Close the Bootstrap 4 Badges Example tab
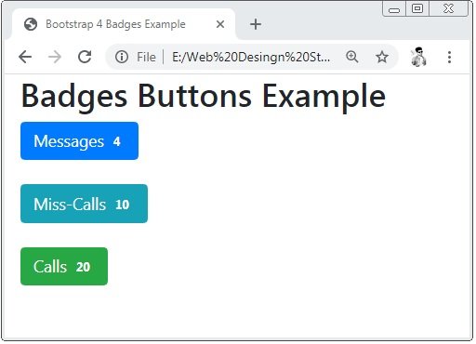 (x=220, y=24)
